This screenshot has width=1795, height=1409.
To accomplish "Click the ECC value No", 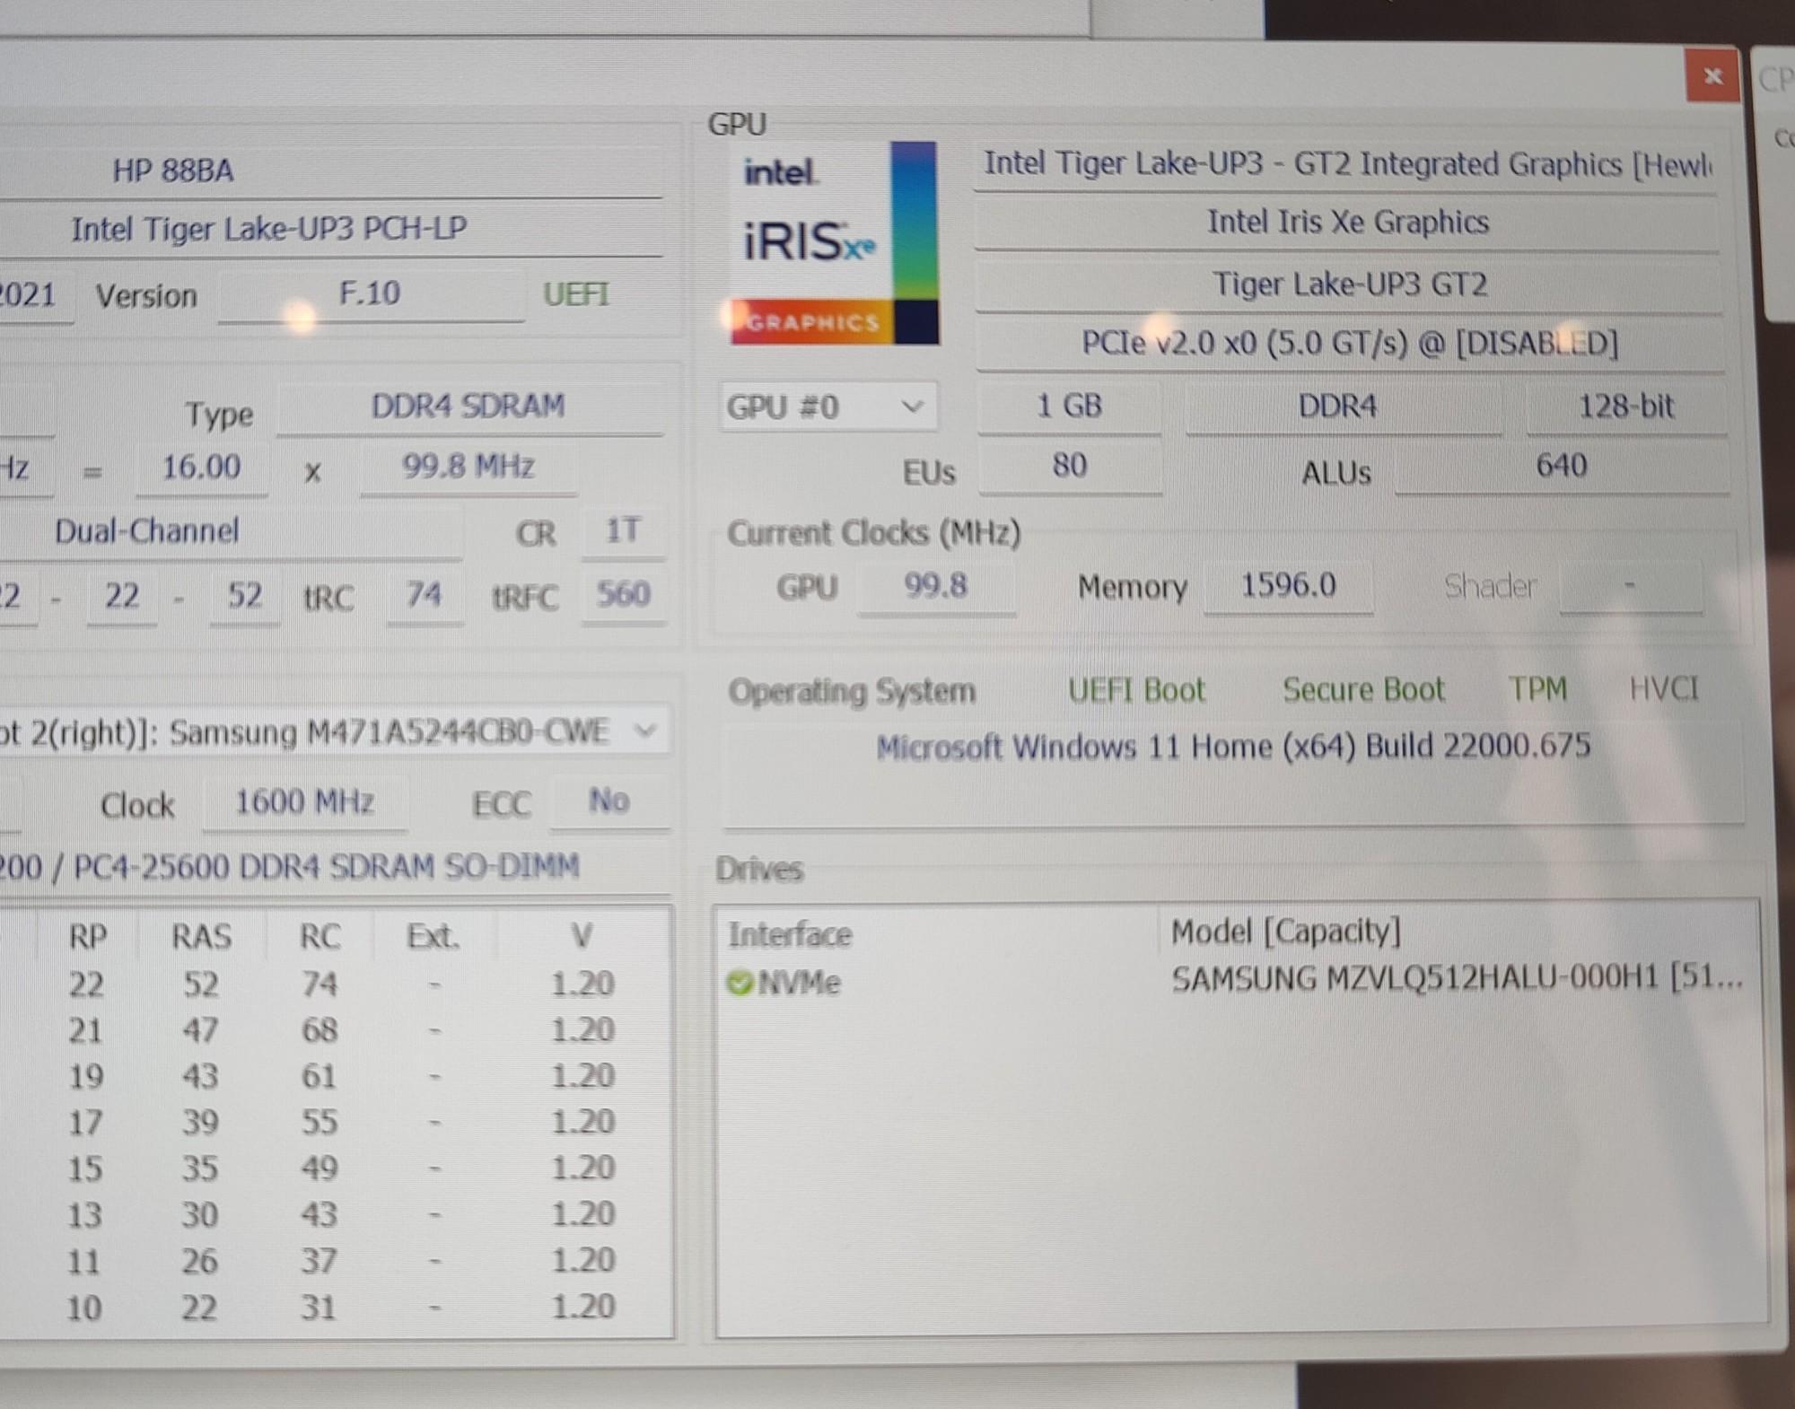I will [x=609, y=801].
